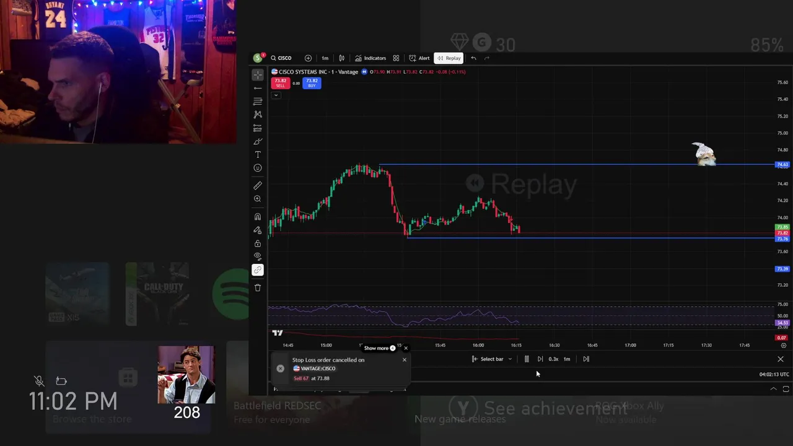Click the VANTAGE:CISCO notification text
This screenshot has height=446, width=793.
pyautogui.click(x=318, y=369)
